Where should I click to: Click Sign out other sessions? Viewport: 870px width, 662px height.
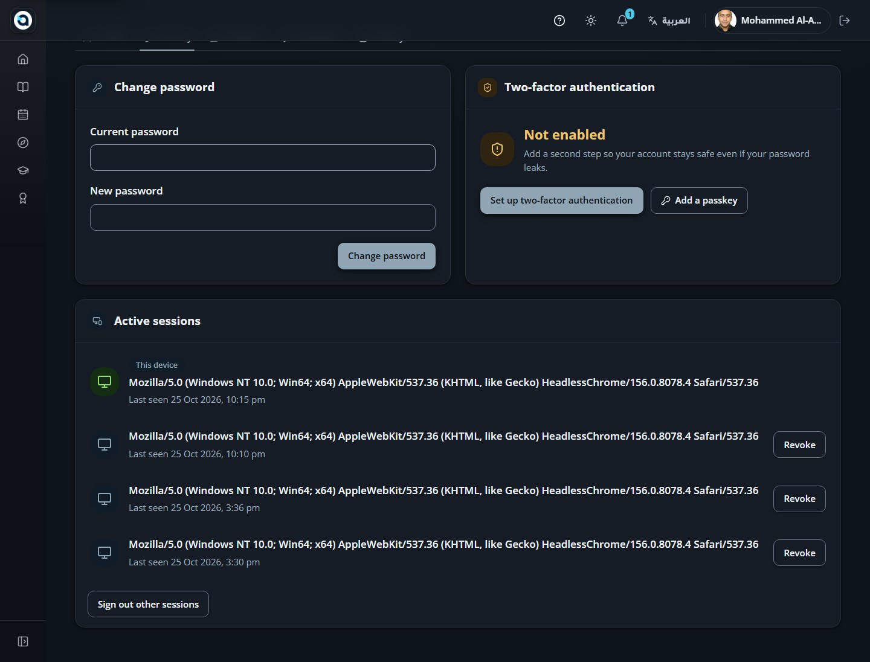pos(148,604)
